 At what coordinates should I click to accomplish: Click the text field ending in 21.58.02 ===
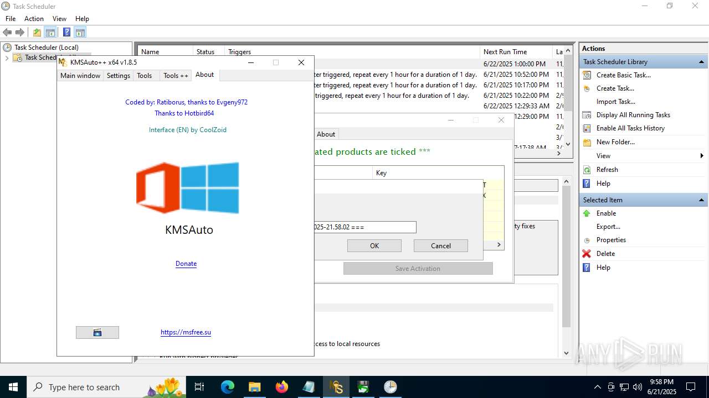(365, 227)
